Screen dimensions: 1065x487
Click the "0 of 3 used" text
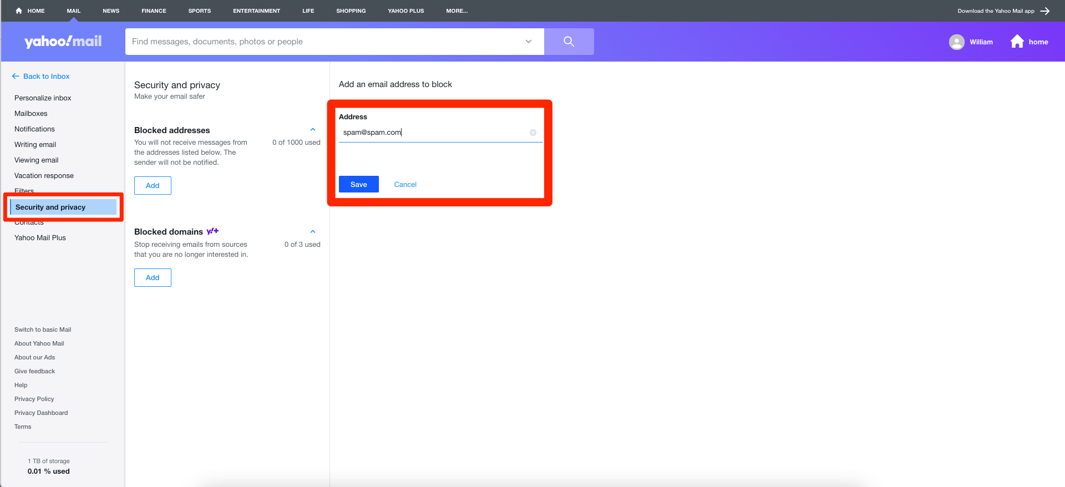pos(302,245)
